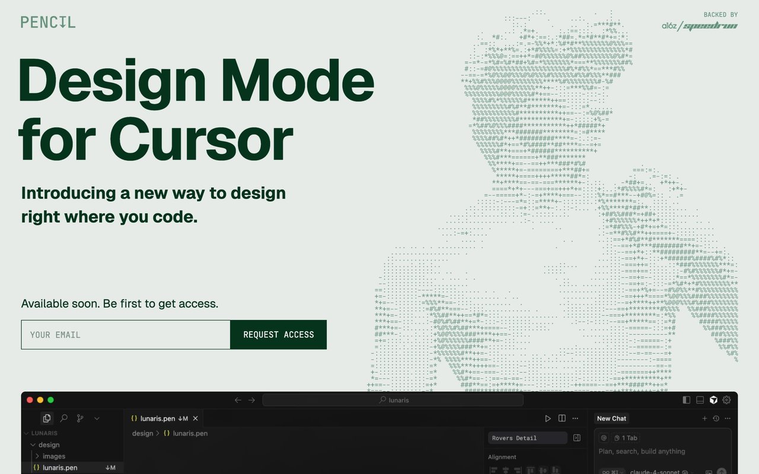Click the split editor icon
Image resolution: width=759 pixels, height=474 pixels.
pyautogui.click(x=562, y=418)
